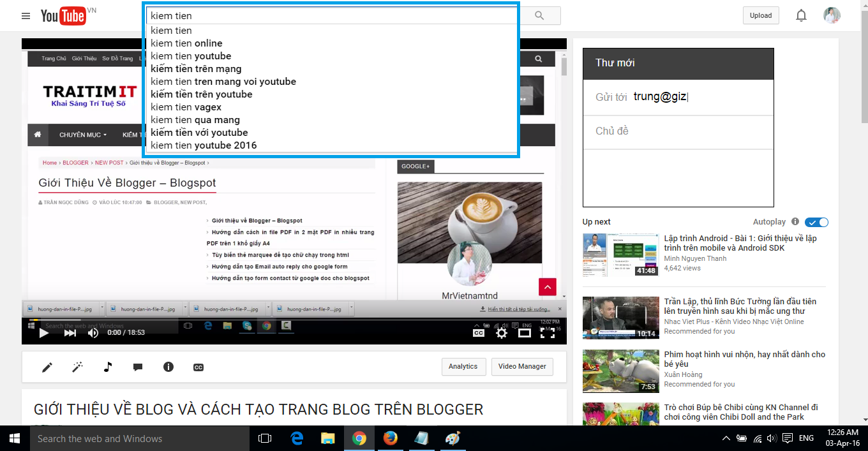Open the account avatar menu
This screenshot has height=451, width=868.
(832, 16)
